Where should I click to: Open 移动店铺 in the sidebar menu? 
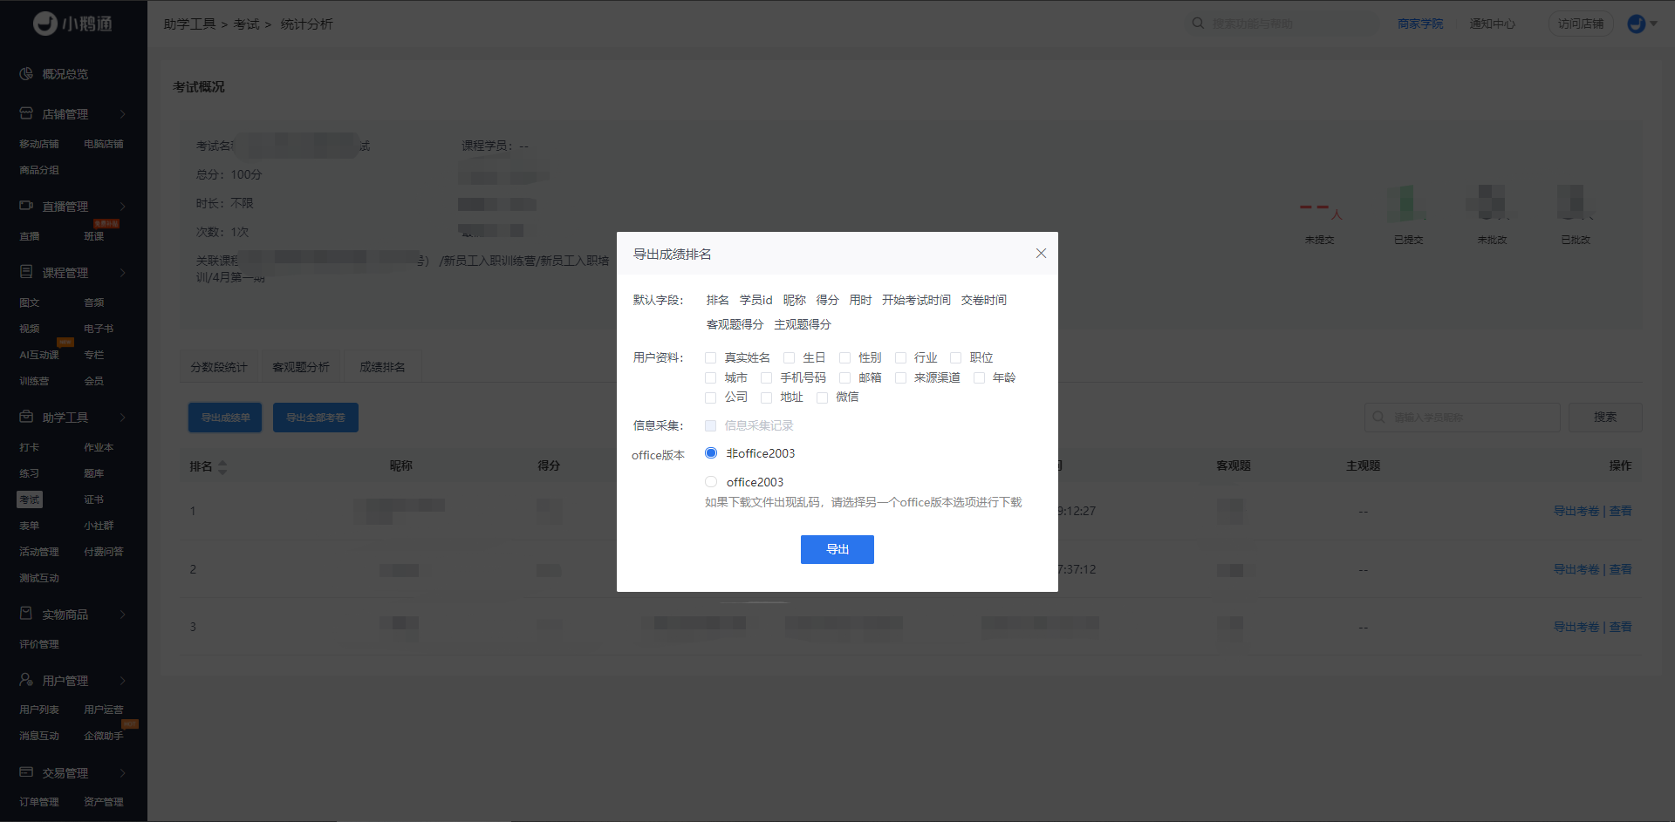(39, 144)
